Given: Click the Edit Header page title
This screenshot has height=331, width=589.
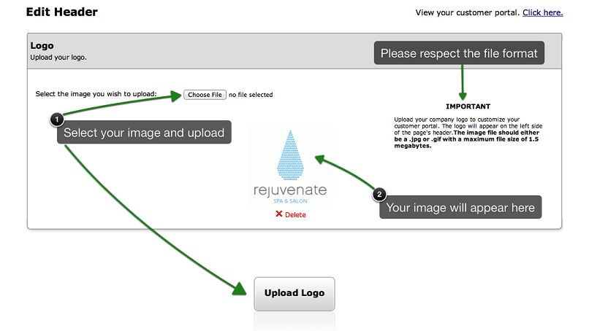Looking at the screenshot, I should [61, 12].
